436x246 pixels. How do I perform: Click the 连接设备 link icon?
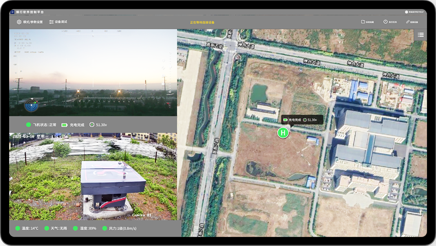pyautogui.click(x=408, y=22)
